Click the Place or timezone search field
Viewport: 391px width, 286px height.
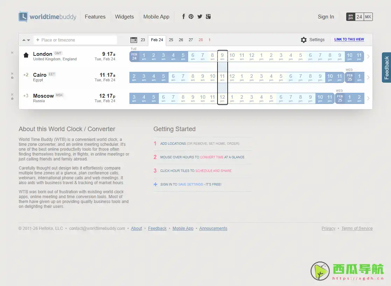78,40
